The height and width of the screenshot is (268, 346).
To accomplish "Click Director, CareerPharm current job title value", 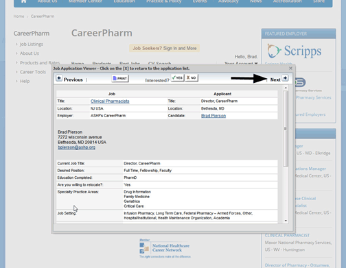I will pos(142,163).
